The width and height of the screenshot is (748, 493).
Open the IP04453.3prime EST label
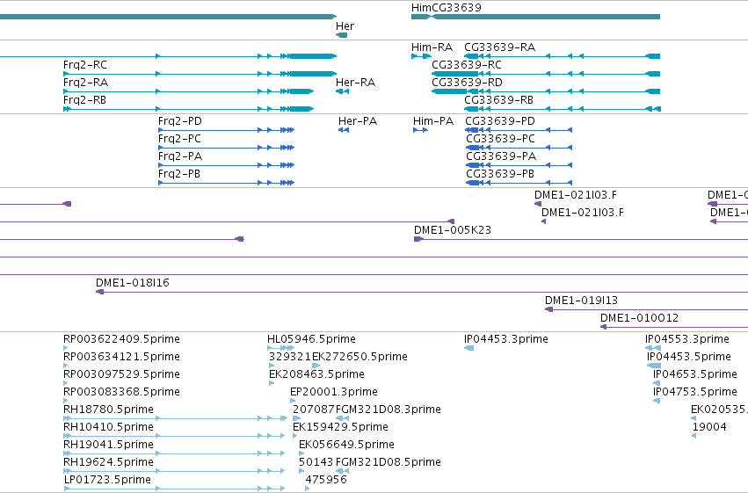click(x=505, y=339)
